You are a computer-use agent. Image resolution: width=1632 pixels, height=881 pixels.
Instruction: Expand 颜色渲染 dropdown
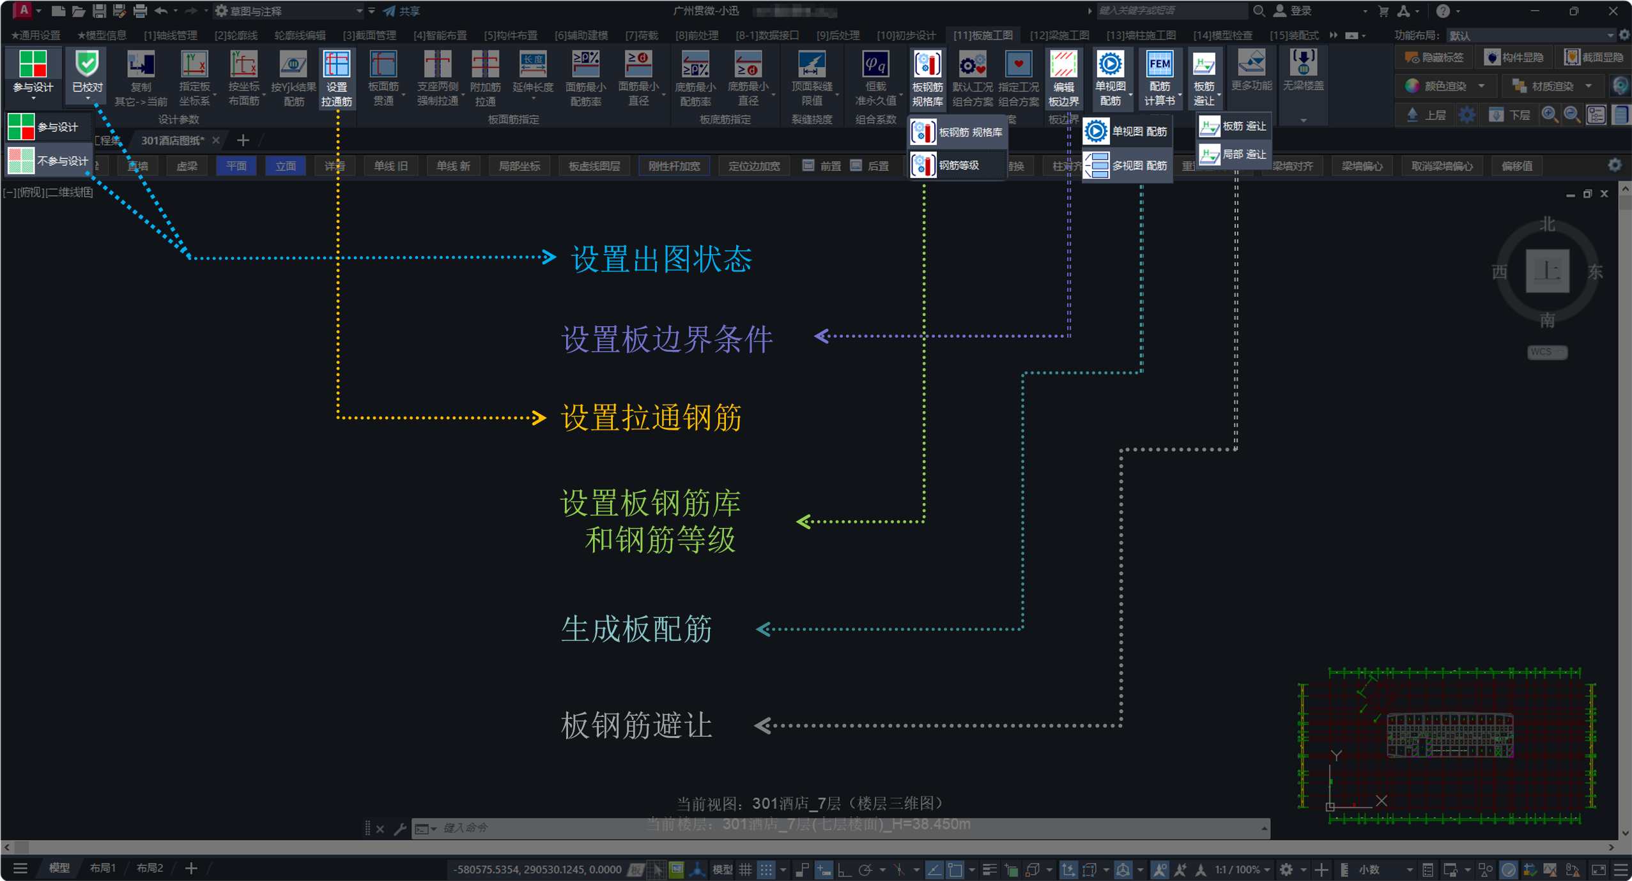point(1482,86)
